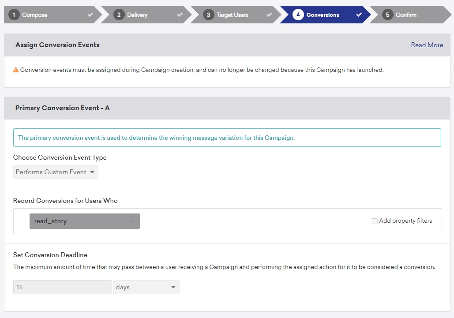
Task: Open the days time unit dropdown
Action: click(146, 287)
